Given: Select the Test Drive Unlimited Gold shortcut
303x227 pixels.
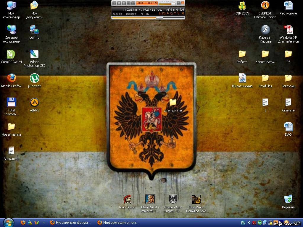Looking at the screenshot, I should tap(196, 204).
